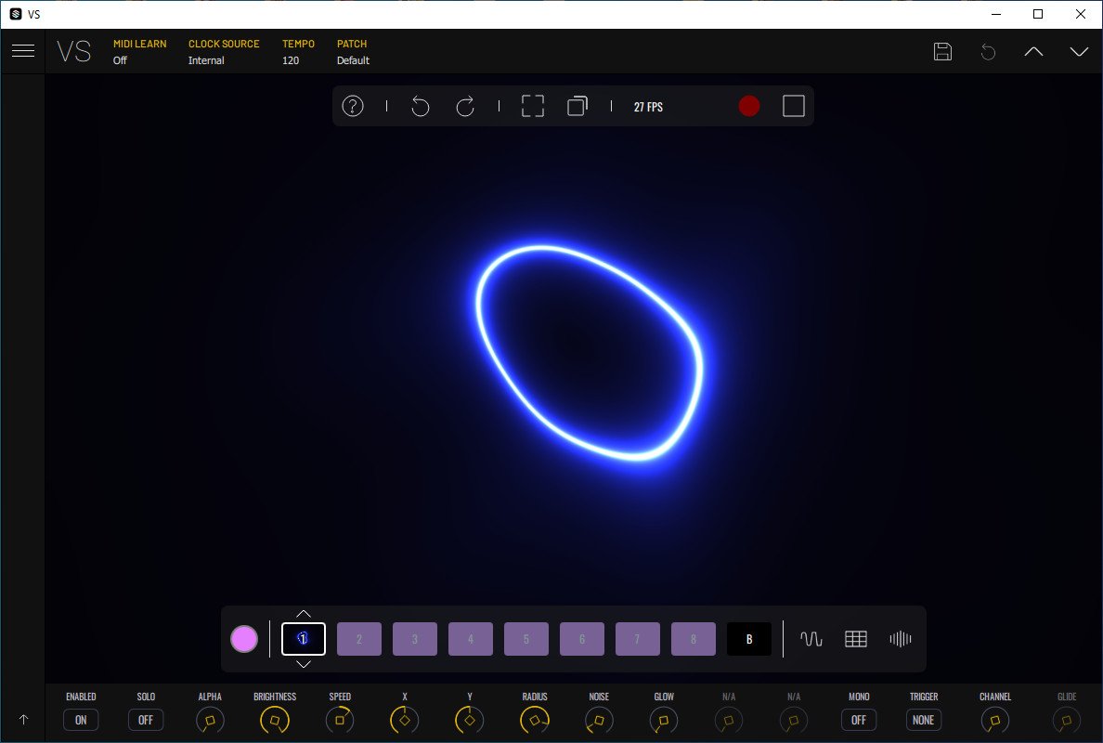This screenshot has height=743, width=1103.
Task: Expand the bottom panel with up arrow
Action: click(23, 719)
